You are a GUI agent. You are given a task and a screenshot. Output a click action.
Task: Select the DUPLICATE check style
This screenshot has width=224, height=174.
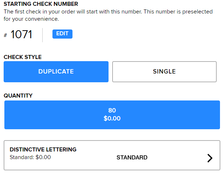56,72
